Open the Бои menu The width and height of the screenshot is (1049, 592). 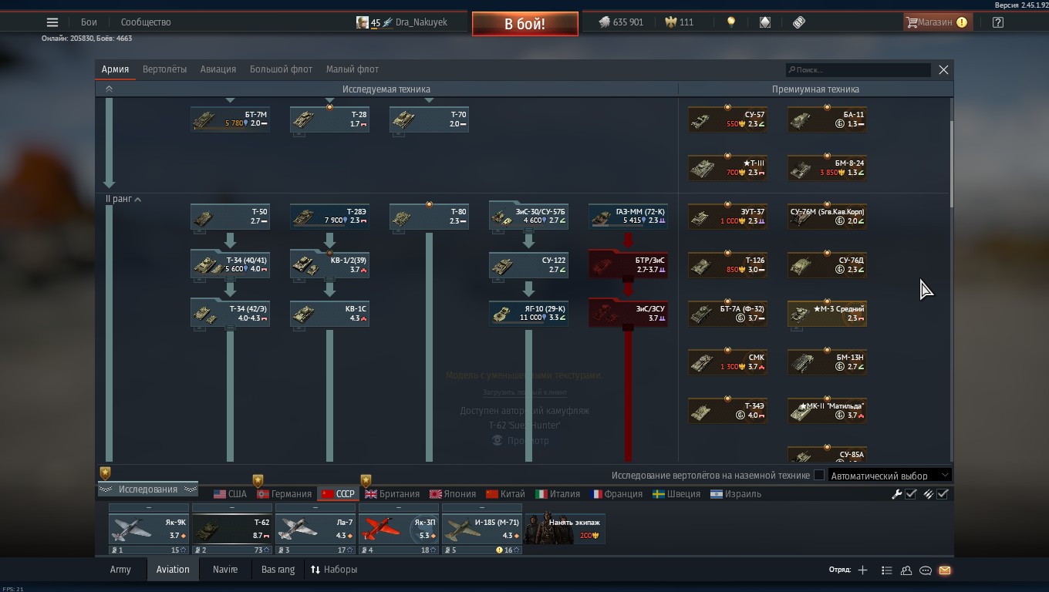pos(89,22)
